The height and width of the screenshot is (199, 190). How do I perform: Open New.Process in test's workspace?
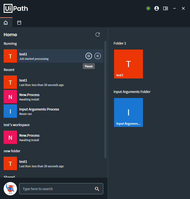(53, 137)
